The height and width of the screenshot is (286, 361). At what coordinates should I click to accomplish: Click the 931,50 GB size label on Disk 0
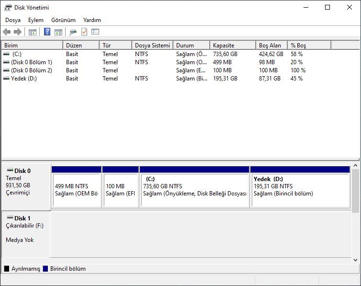pyautogui.click(x=18, y=185)
